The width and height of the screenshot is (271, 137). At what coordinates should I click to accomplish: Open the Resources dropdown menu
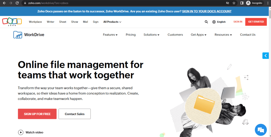(x=223, y=35)
